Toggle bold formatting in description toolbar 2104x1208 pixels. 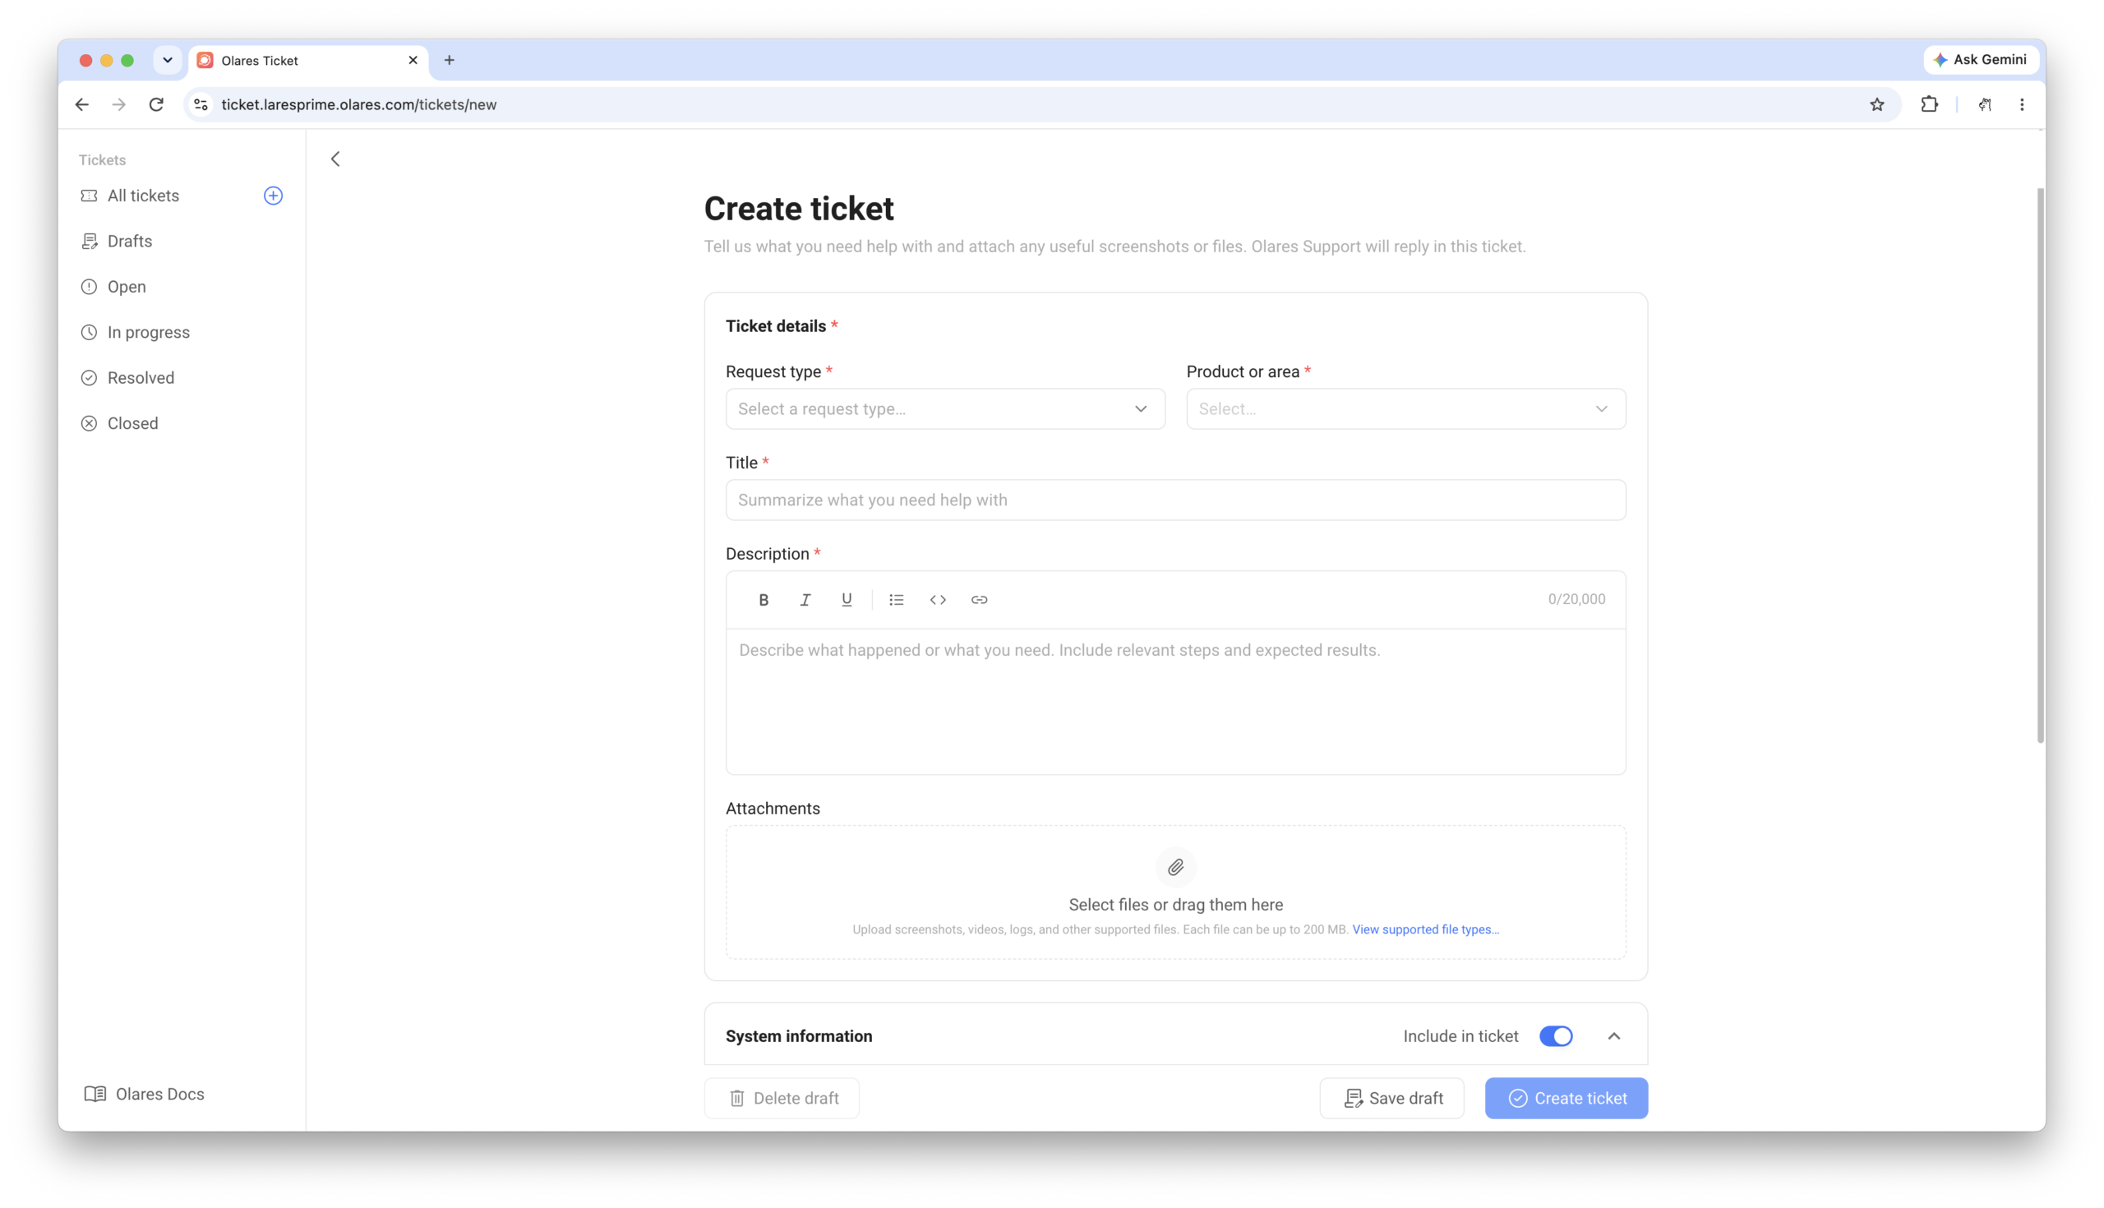(764, 599)
